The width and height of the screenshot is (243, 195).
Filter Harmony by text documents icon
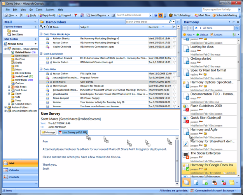click(196, 182)
